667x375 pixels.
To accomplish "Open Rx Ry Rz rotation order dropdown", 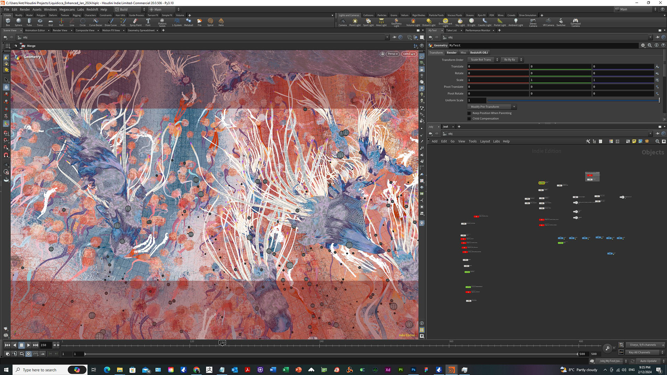I will click(x=512, y=60).
